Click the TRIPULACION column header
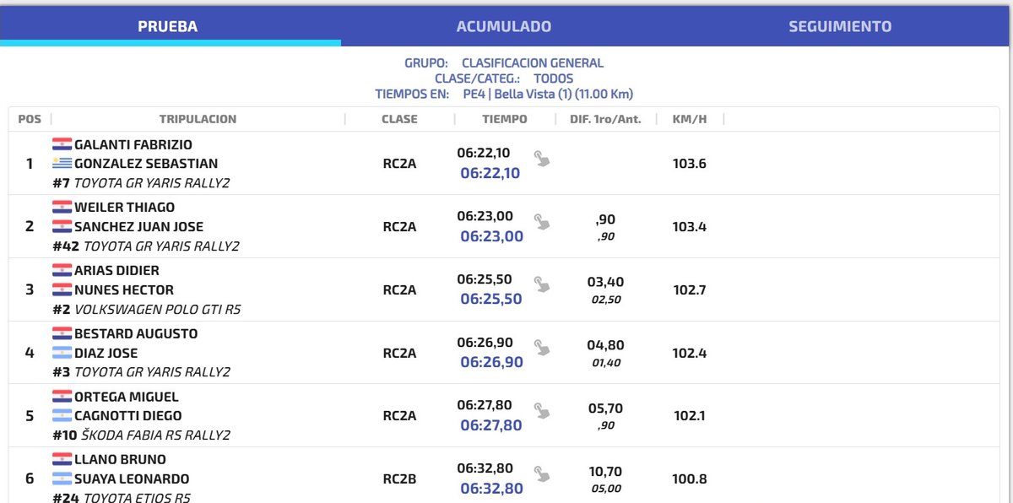Viewport: 1013px width, 503px height. click(198, 119)
